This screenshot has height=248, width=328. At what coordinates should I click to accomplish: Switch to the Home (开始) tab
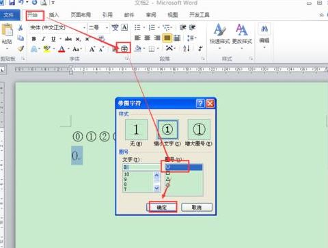[x=33, y=15]
